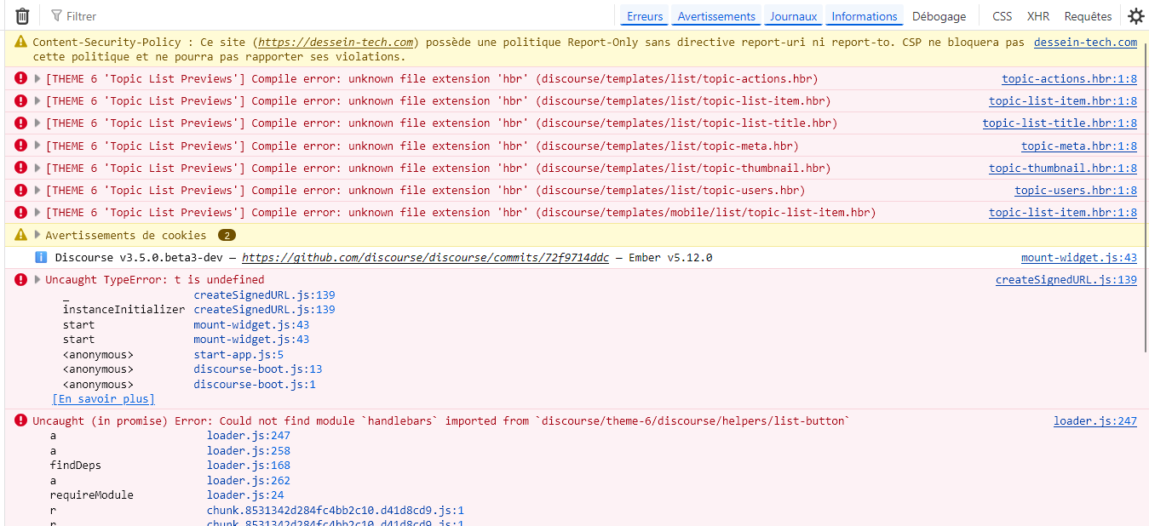
Task: Click warning icon on Content-Security-Policy message
Action: click(21, 42)
